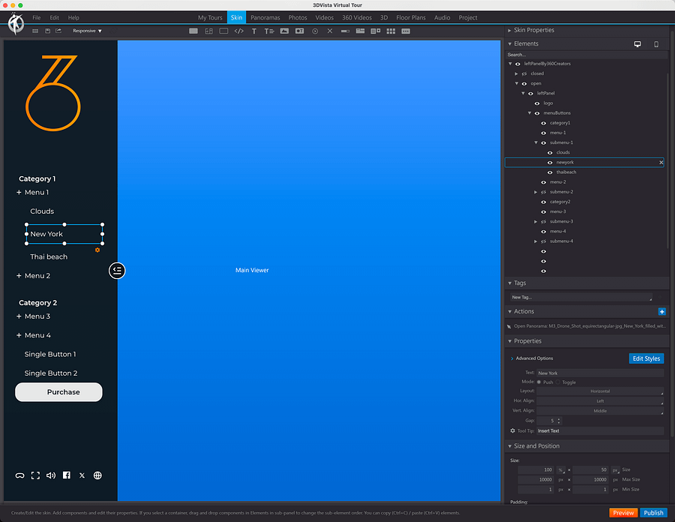675x522 pixels.
Task: Open the Hor. Align dropdown
Action: point(600,401)
